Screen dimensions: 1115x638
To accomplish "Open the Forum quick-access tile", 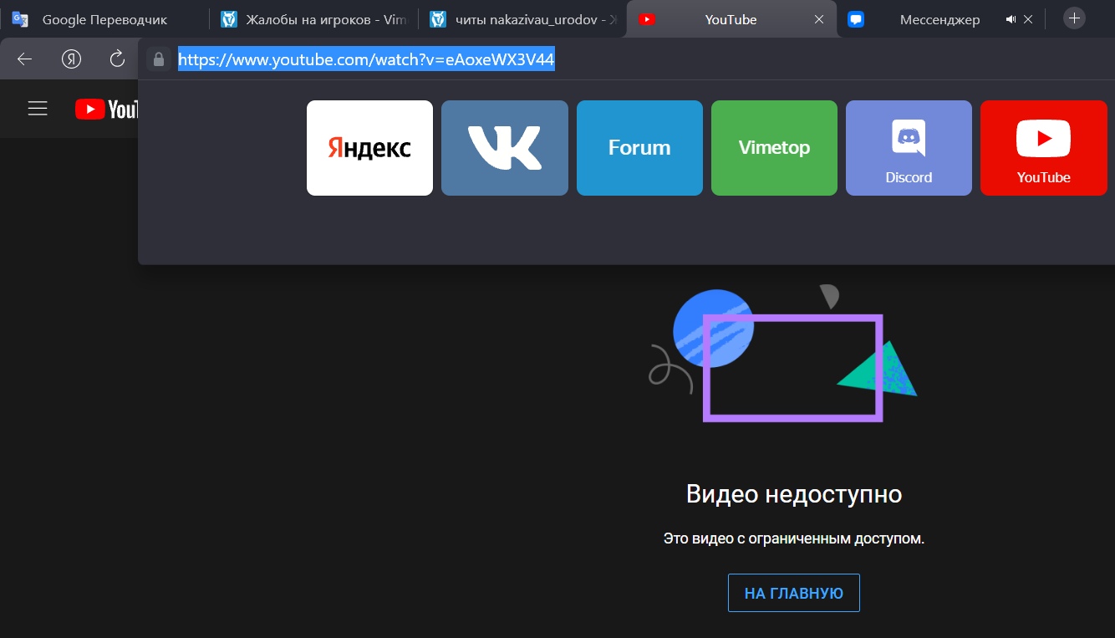I will point(639,148).
